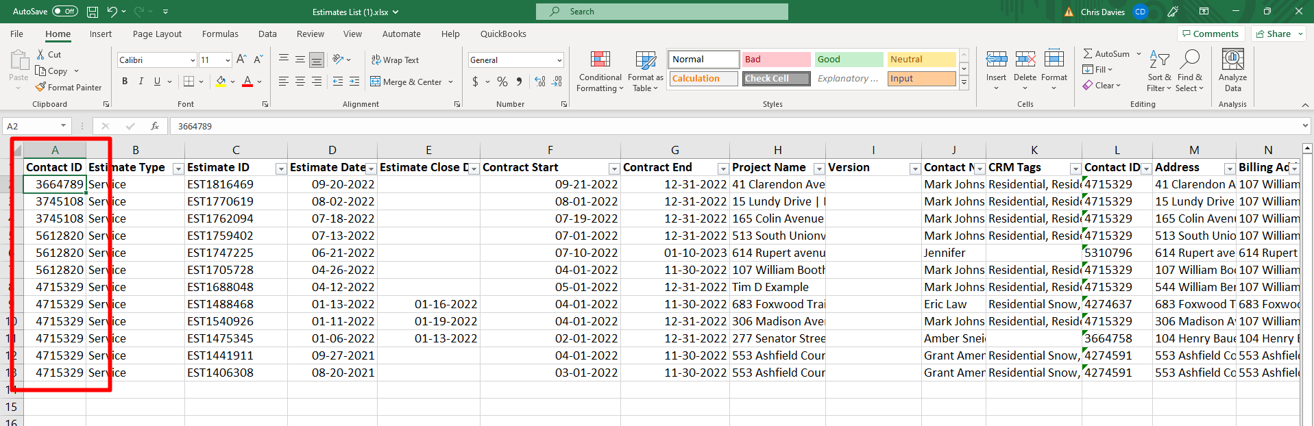Screen dimensions: 1314x426
Task: Open the QuickBooks ribbon tab
Action: tap(503, 34)
